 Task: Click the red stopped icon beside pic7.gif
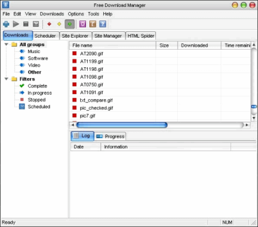tap(74, 115)
